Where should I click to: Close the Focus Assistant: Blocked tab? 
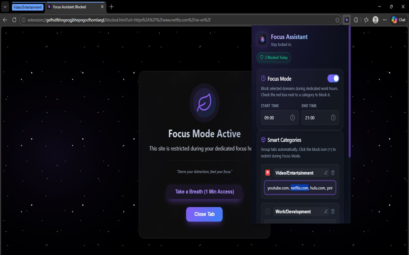[102, 7]
